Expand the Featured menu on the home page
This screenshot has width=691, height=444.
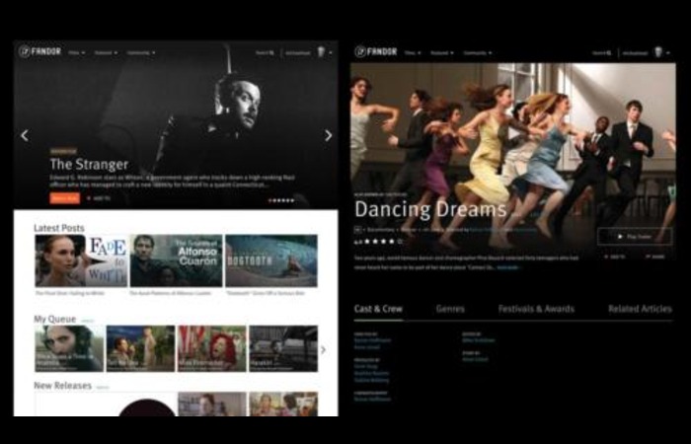(106, 53)
